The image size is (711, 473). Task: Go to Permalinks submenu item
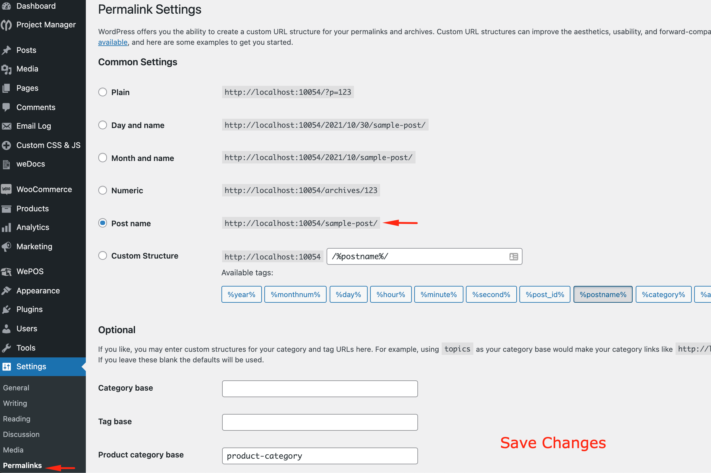[x=22, y=466]
